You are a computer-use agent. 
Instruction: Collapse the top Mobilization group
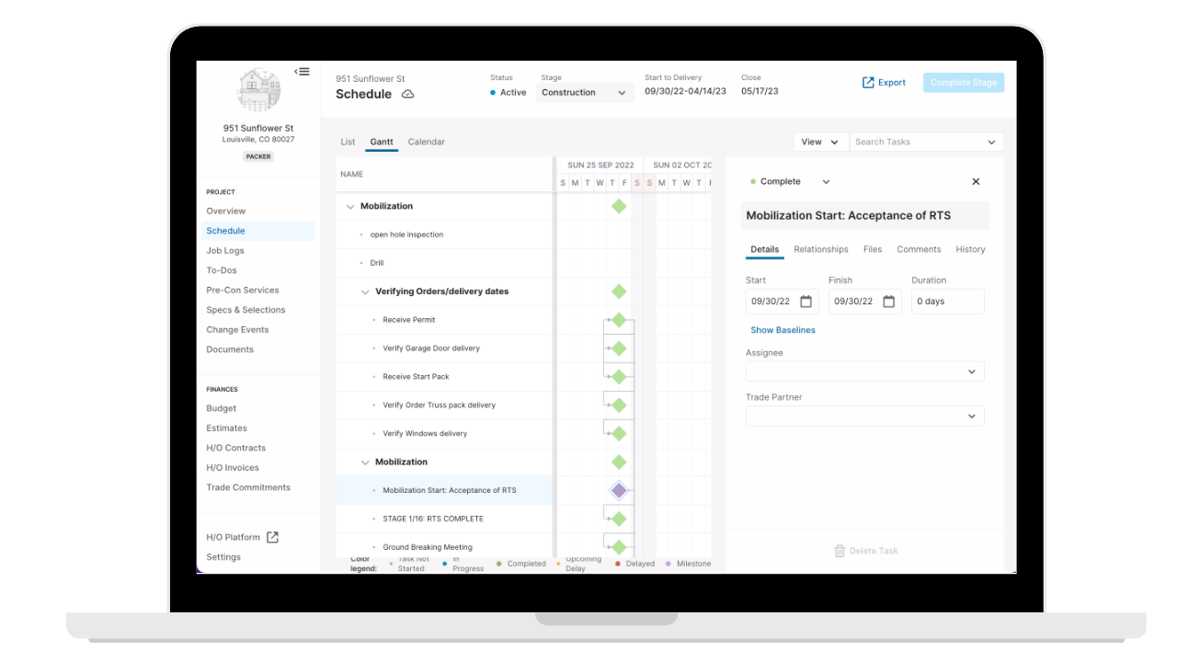[x=350, y=207]
